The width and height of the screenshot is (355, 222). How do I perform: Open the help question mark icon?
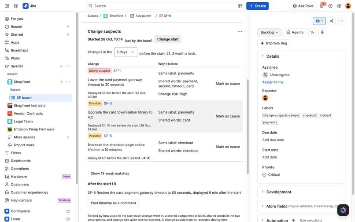coord(330,6)
